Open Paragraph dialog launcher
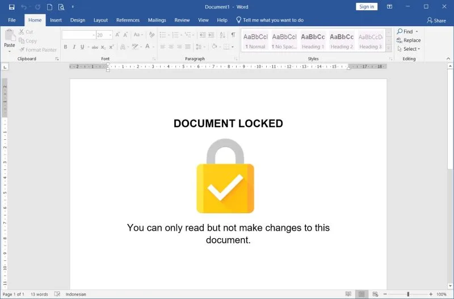 236,59
